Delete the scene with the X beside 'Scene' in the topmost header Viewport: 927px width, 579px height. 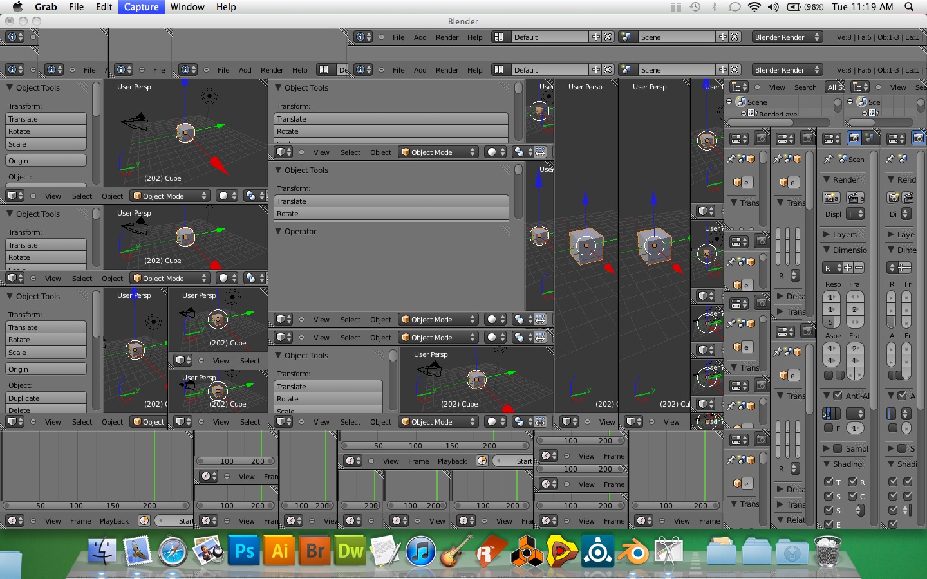coord(735,37)
